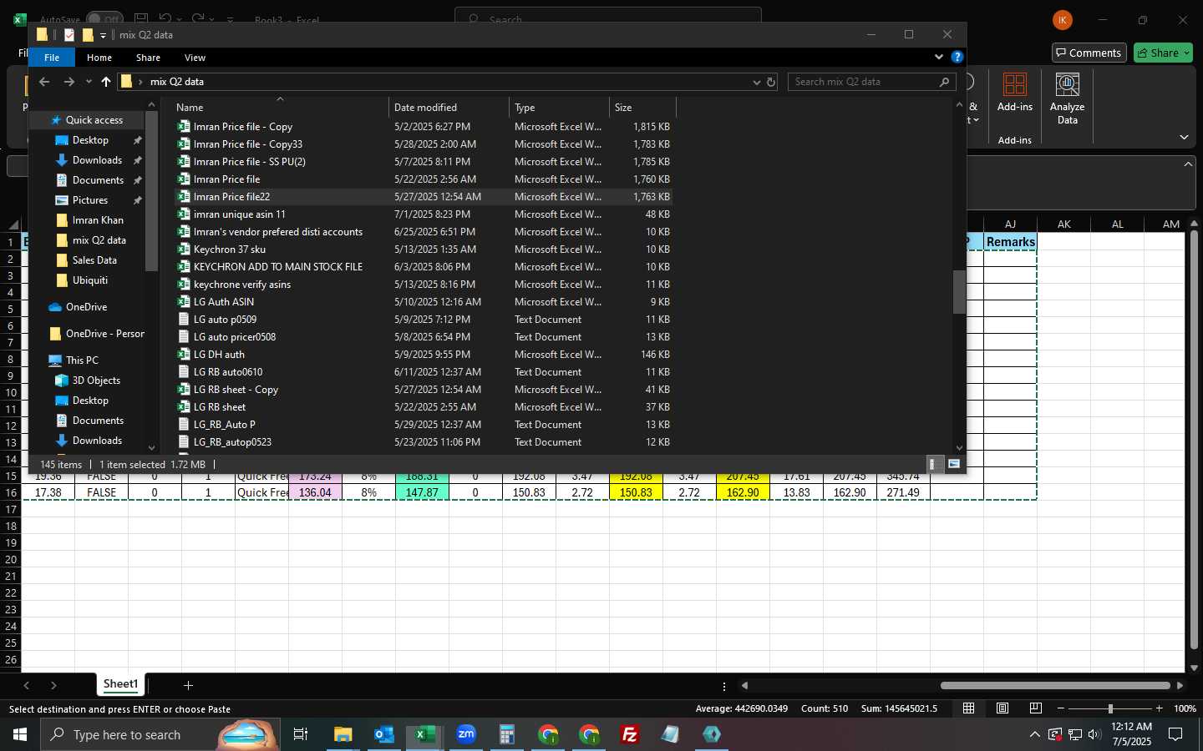1203x751 pixels.
Task: Open Outlook from taskbar
Action: 383,734
